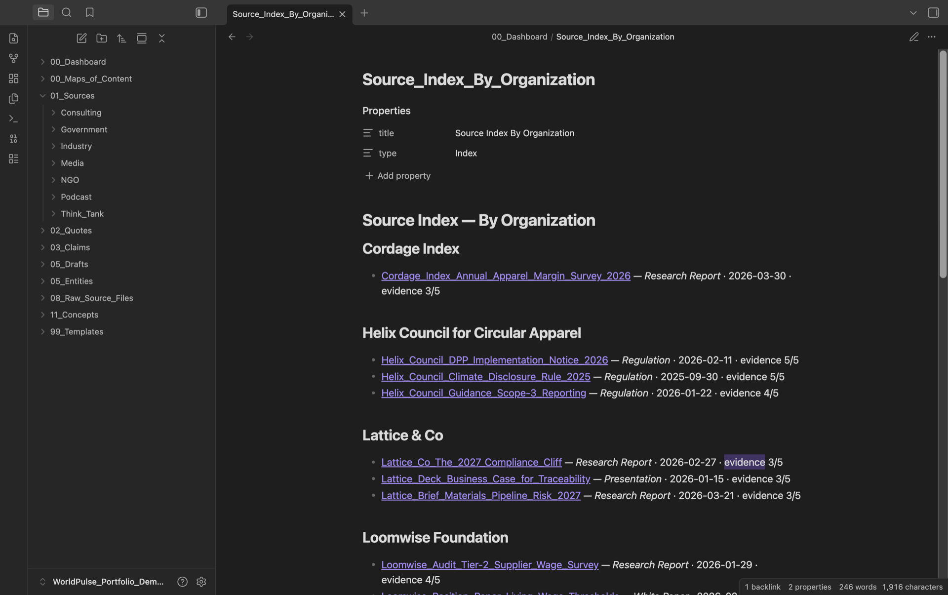Click the 1 backlink status item
The image size is (948, 595).
tap(762, 587)
